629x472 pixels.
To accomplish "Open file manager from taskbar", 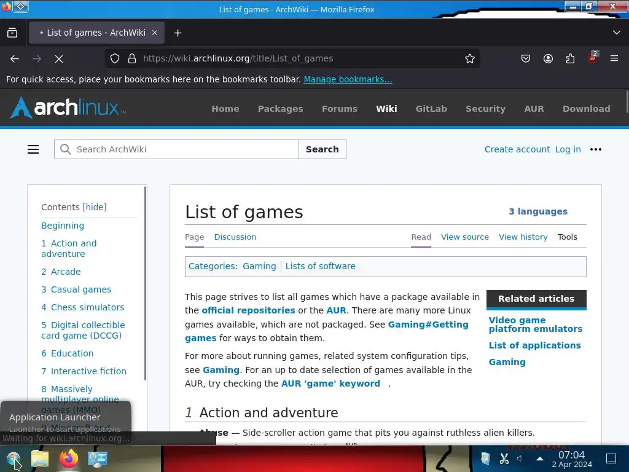I will 40,458.
